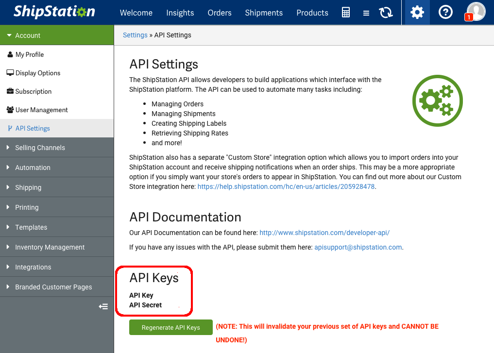The image size is (494, 353).
Task: Open the quick-access list menu icon
Action: click(x=366, y=13)
